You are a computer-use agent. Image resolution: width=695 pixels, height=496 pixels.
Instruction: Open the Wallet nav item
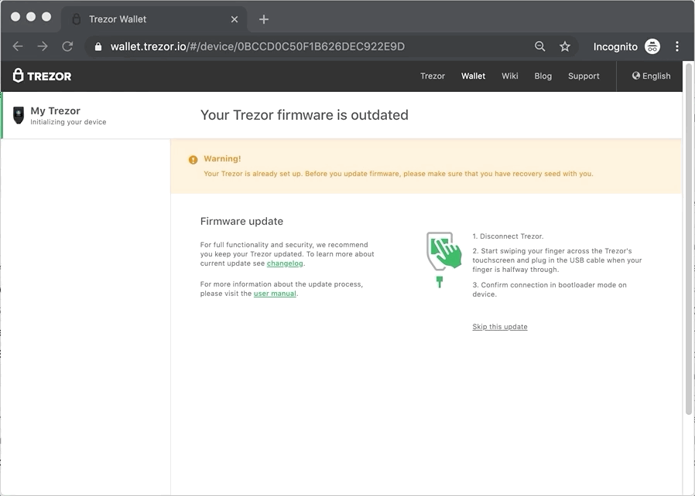point(473,76)
